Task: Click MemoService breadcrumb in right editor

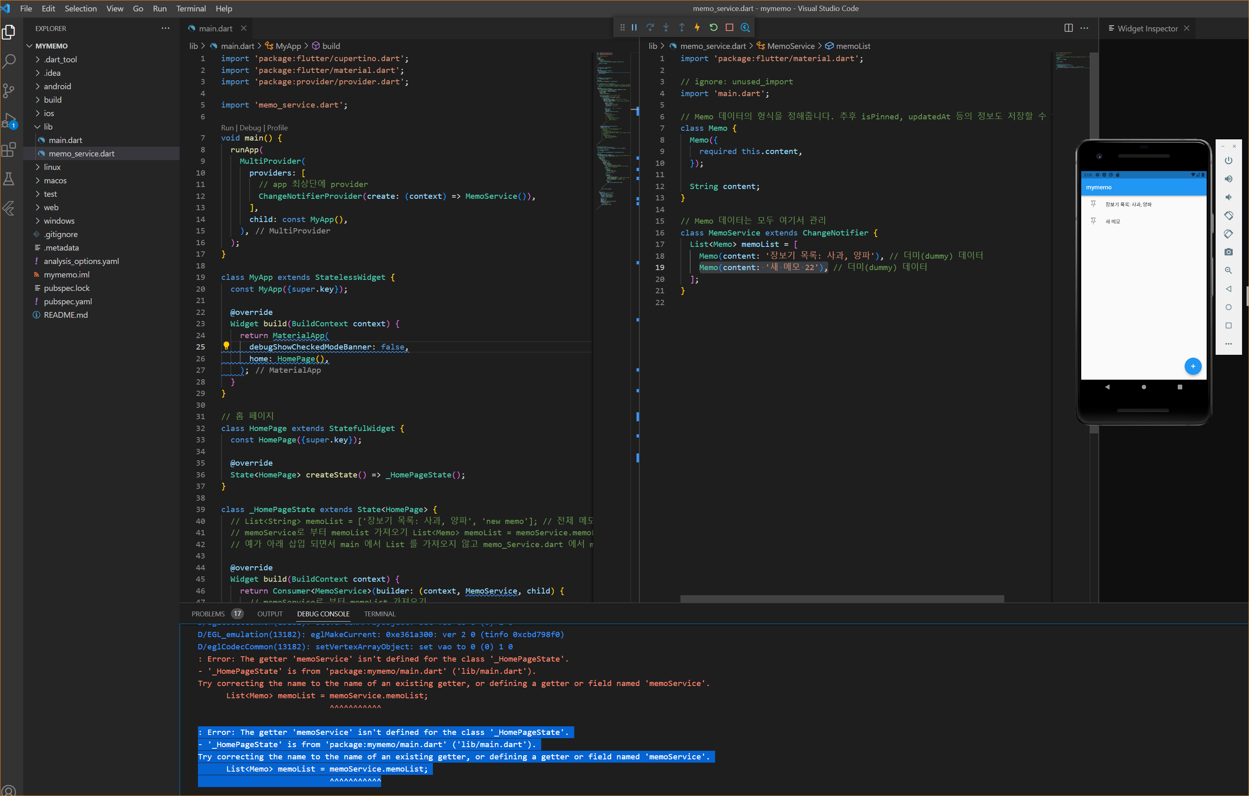Action: (790, 46)
